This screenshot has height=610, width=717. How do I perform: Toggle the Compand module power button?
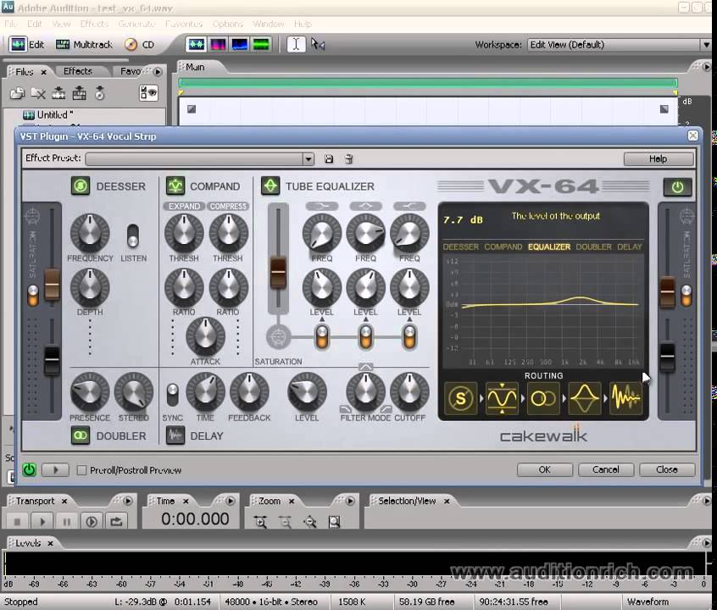pyautogui.click(x=175, y=186)
